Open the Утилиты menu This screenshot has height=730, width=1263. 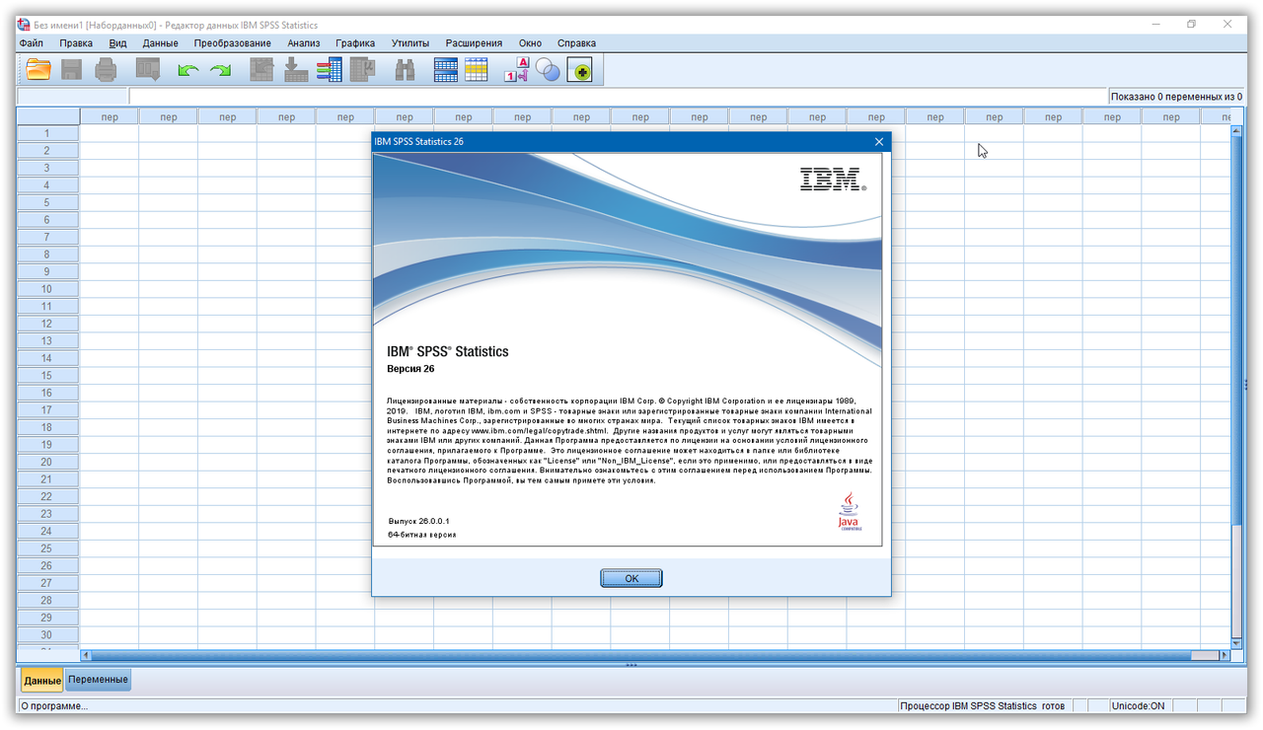[x=409, y=43]
